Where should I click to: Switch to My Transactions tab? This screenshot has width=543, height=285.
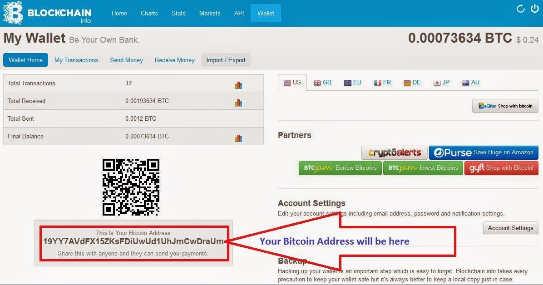point(76,60)
